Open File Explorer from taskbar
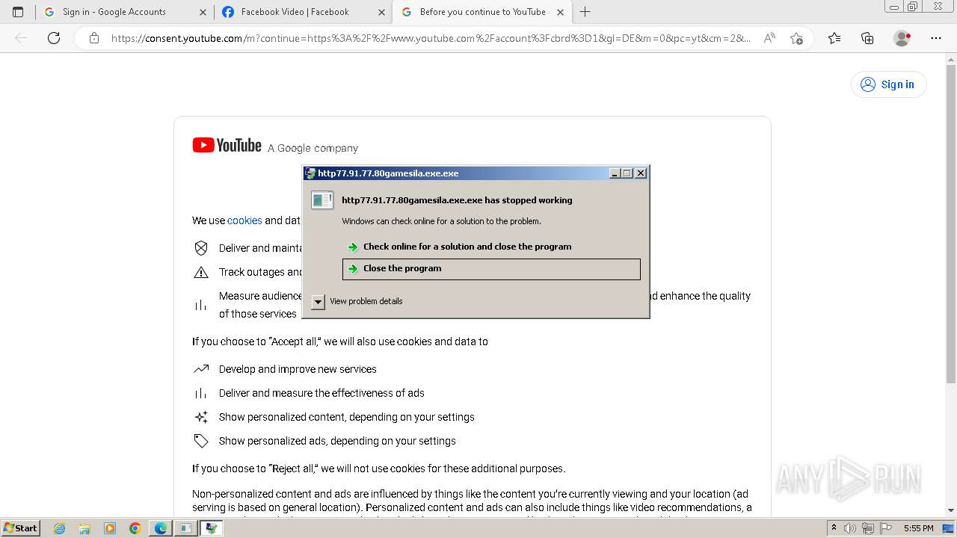This screenshot has width=957, height=538. click(84, 528)
